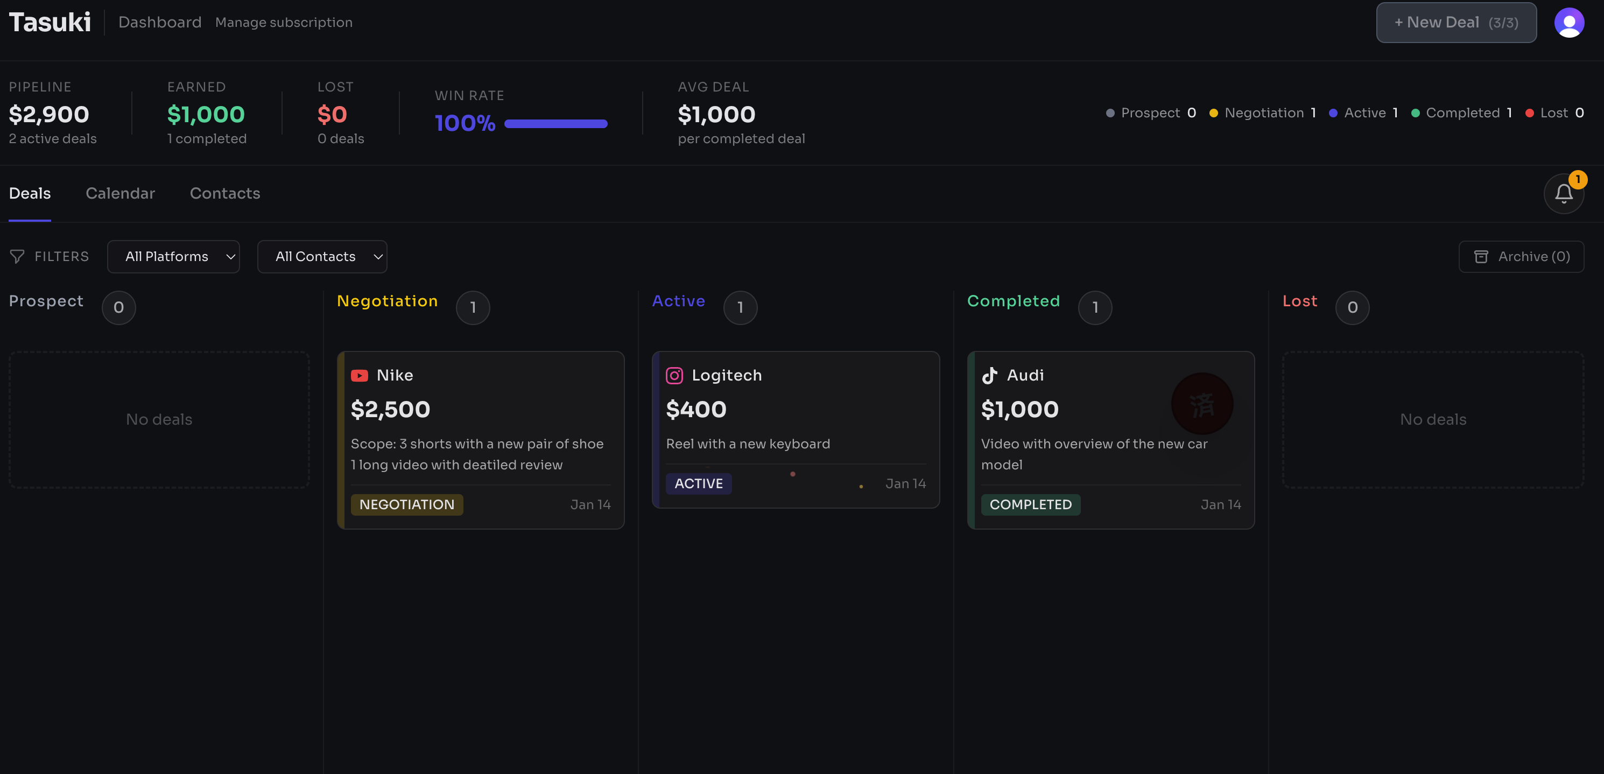Image resolution: width=1604 pixels, height=774 pixels.
Task: Click the YouTube icon on the Nike deal card
Action: [359, 376]
